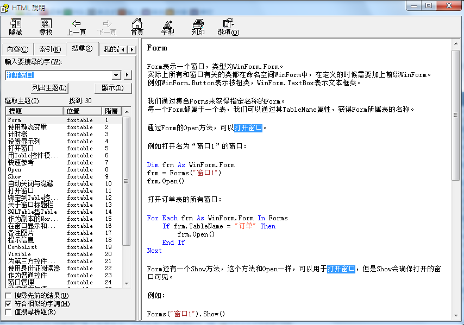Toggle the 僅搜尋標題 checkbox
The width and height of the screenshot is (464, 325).
8,312
